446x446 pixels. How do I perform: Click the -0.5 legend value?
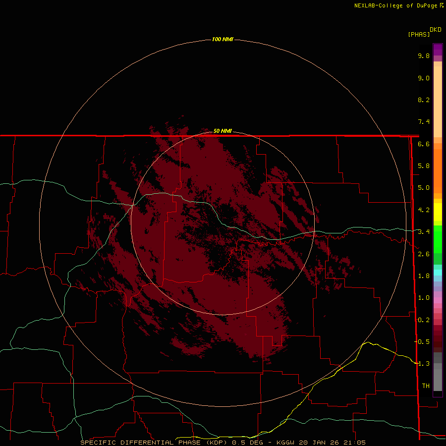point(422,341)
